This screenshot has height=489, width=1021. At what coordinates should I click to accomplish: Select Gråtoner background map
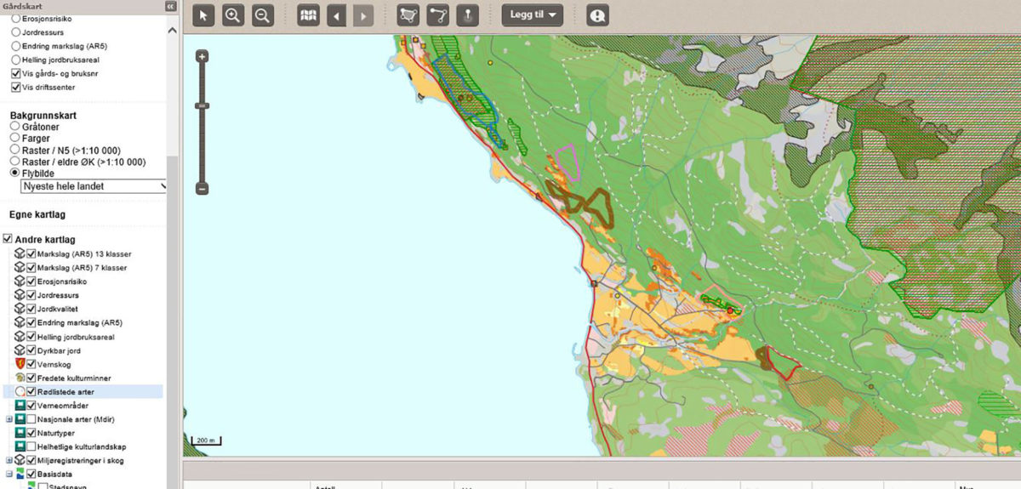(x=14, y=126)
